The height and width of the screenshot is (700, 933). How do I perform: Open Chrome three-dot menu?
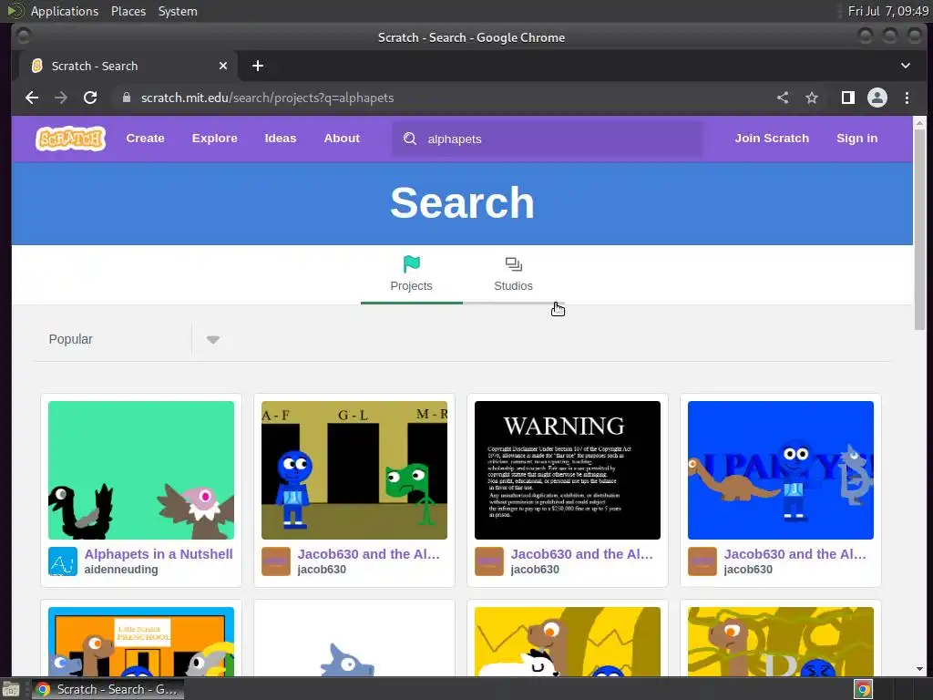pos(907,98)
